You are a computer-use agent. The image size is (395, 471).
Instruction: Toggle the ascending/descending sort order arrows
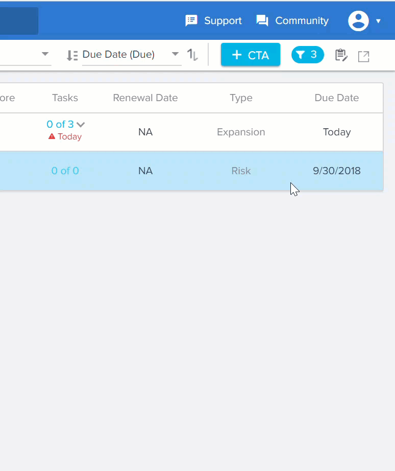(x=192, y=55)
